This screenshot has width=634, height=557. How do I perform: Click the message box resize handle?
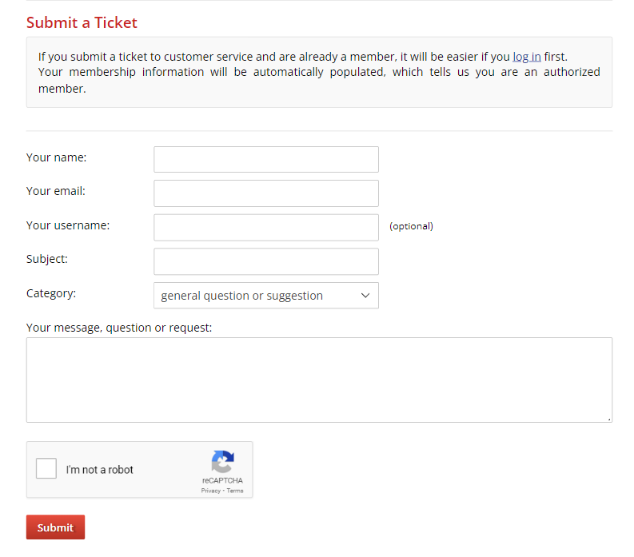coord(609,419)
